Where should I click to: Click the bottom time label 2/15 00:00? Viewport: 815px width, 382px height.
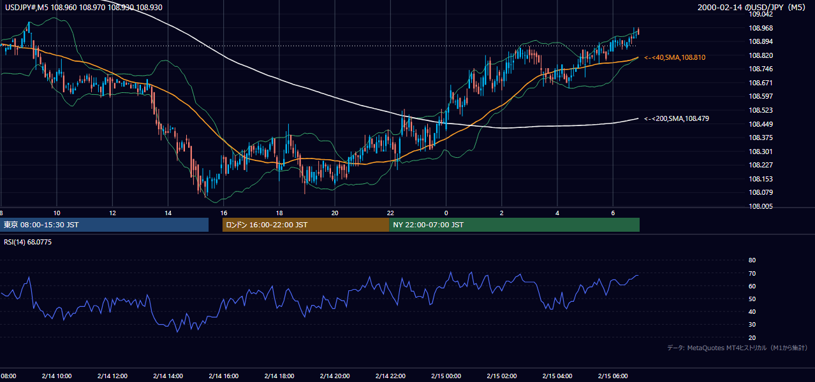[x=446, y=376]
